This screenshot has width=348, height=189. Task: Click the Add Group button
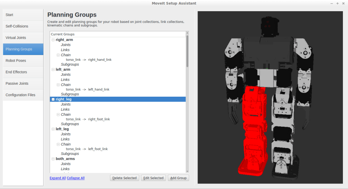[x=178, y=178]
